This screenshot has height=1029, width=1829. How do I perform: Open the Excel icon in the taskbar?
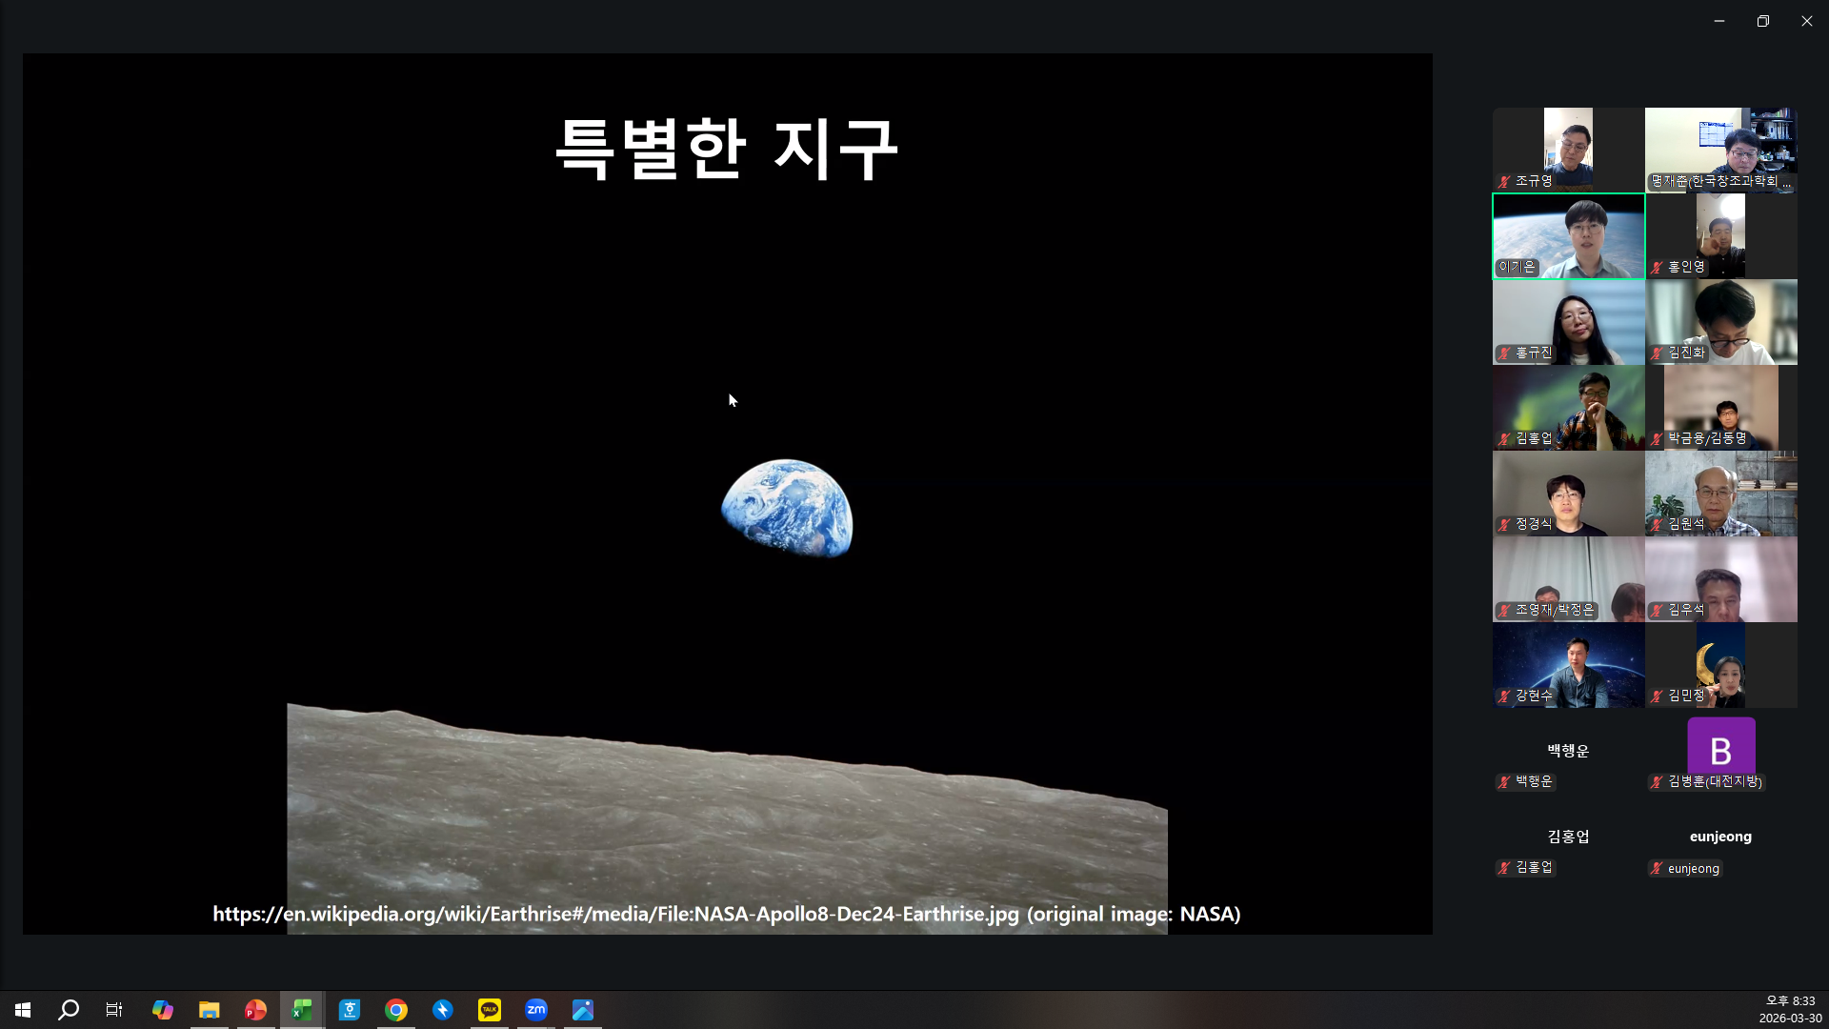(x=302, y=1010)
